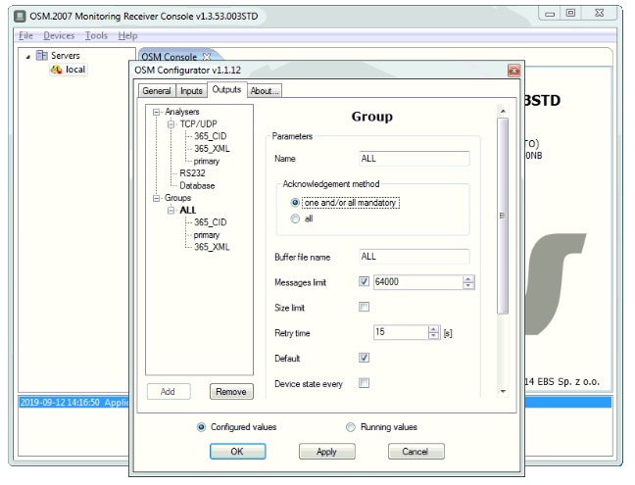Click the Apply button
Image resolution: width=635 pixels, height=485 pixels.
point(326,452)
